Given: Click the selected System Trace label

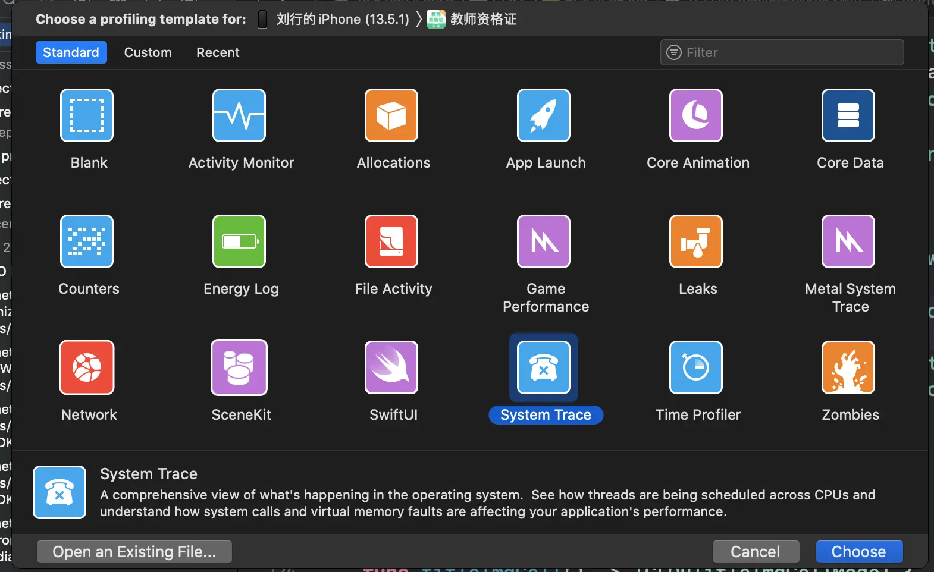Looking at the screenshot, I should [x=546, y=415].
